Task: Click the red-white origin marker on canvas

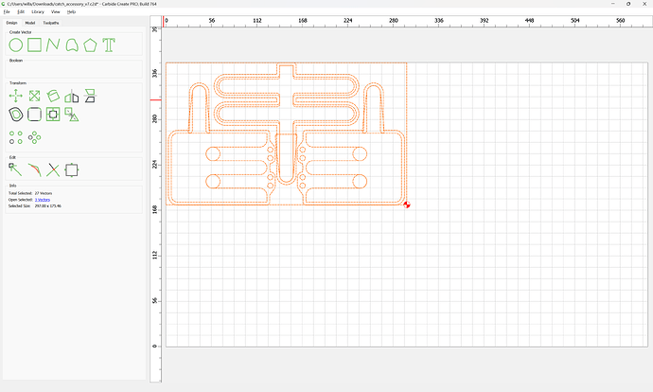Action: 407,205
